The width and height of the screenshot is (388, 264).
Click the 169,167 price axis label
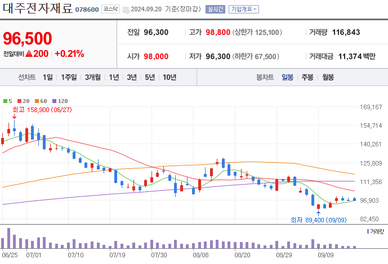pos(371,107)
